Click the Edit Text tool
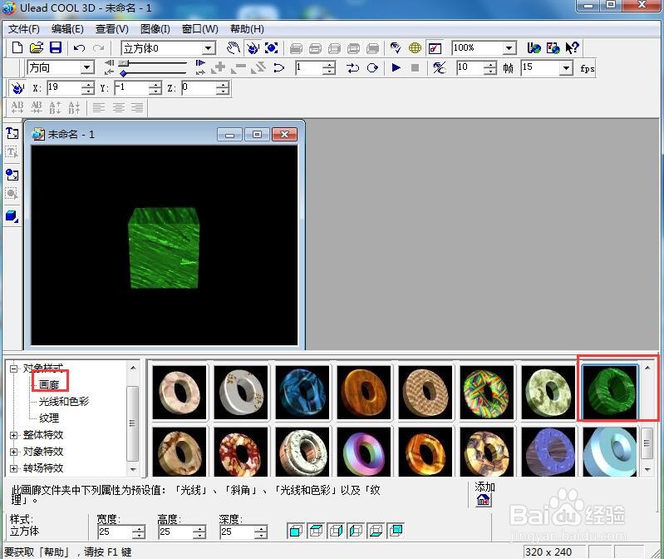 (x=12, y=152)
